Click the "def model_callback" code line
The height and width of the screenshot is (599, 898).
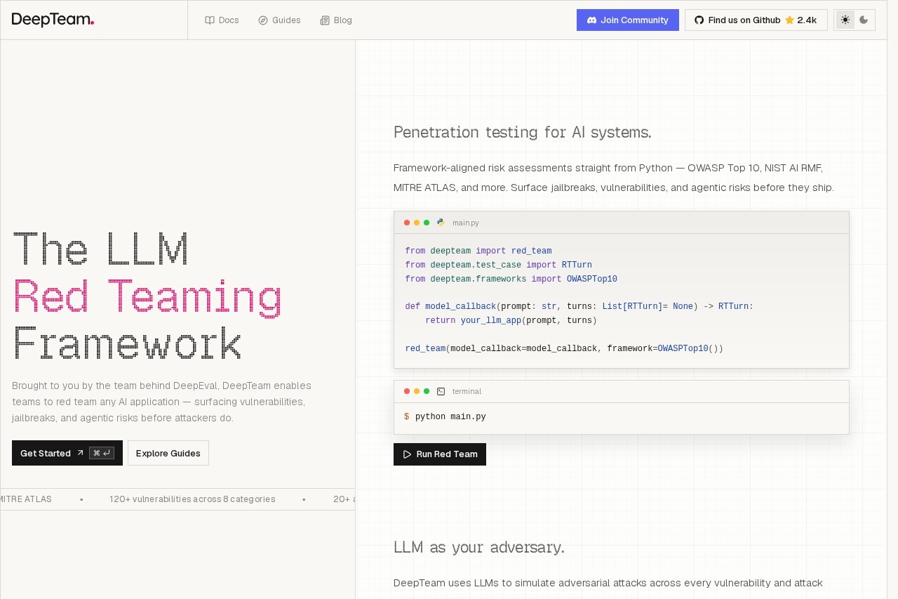tap(579, 307)
